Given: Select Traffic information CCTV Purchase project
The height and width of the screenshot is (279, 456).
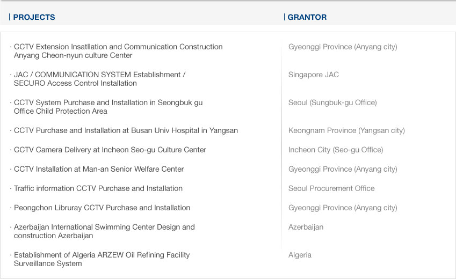Looking at the screenshot, I should 98,188.
